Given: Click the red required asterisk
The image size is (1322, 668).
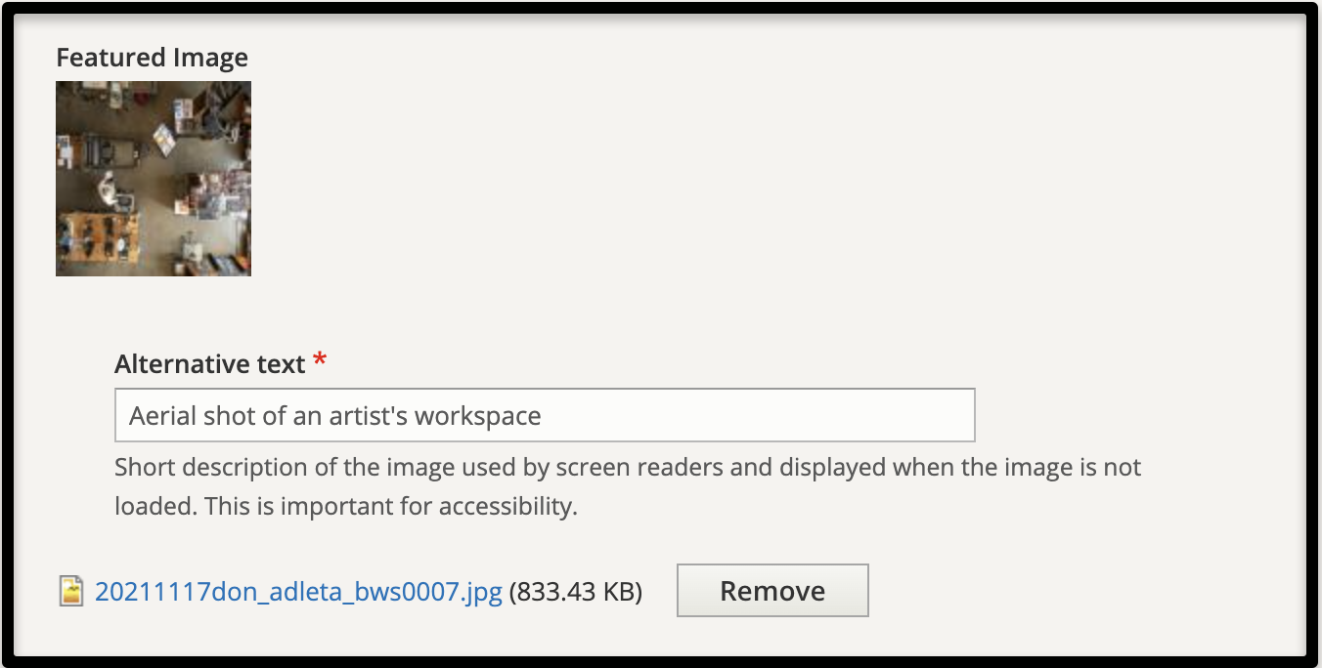Looking at the screenshot, I should point(320,363).
